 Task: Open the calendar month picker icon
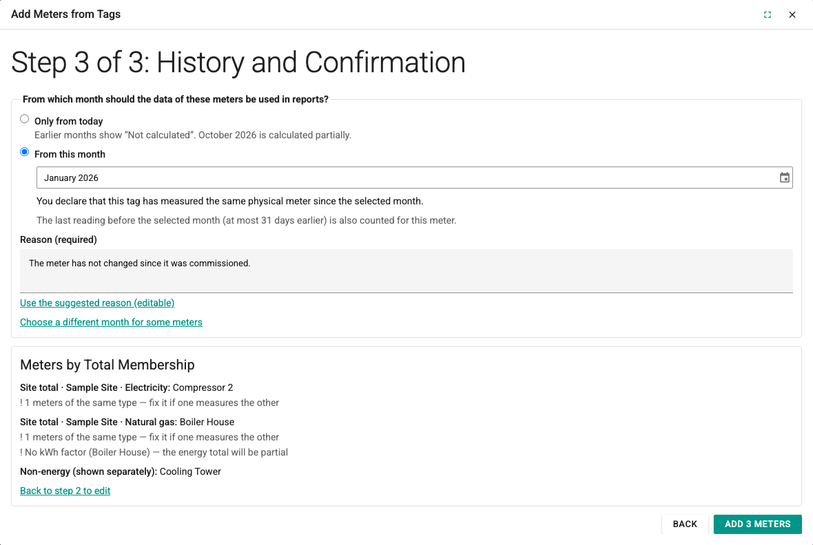(785, 178)
